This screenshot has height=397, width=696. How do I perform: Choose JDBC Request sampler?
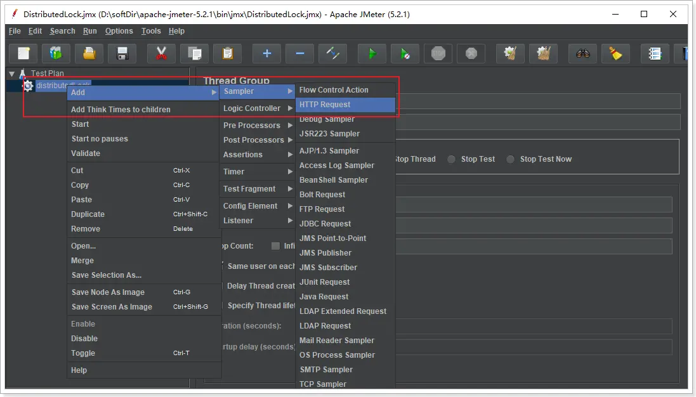[345, 224]
